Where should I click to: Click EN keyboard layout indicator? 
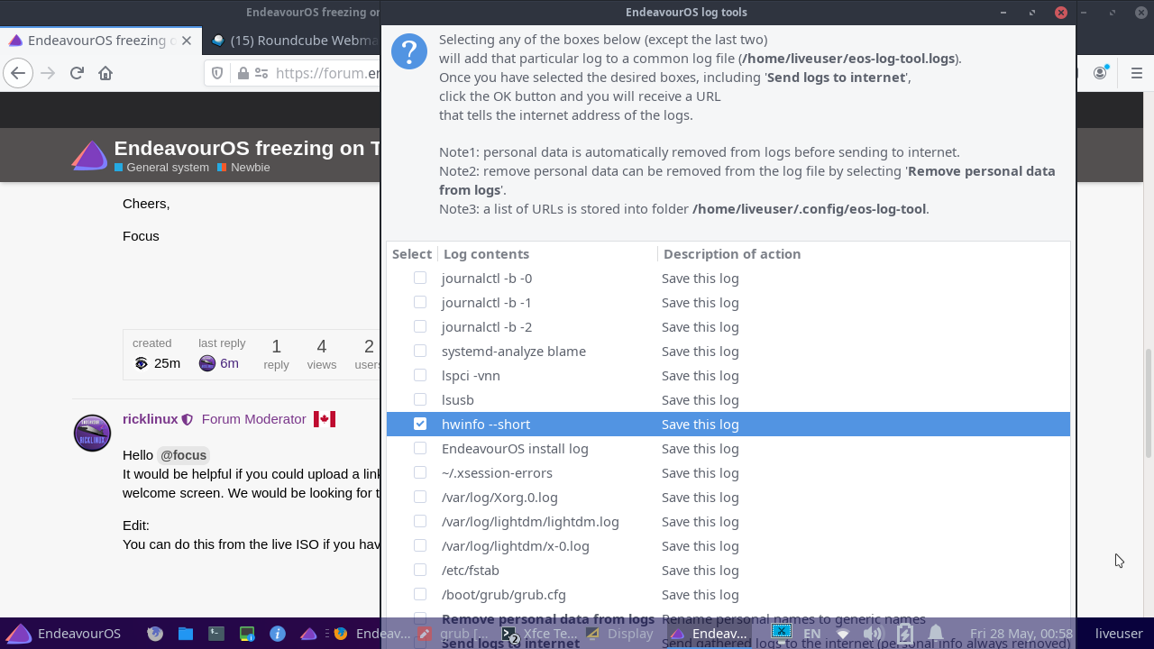pos(811,634)
